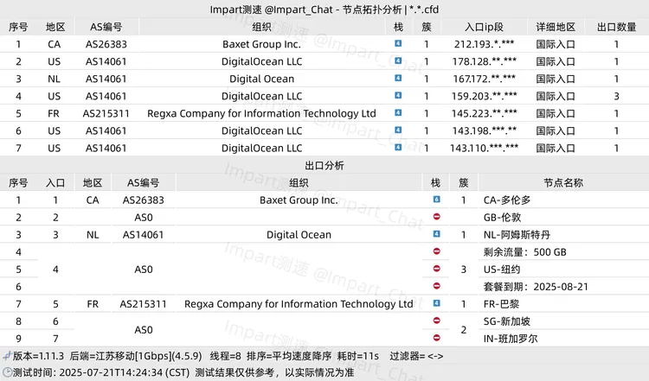Click the IPv4 icon beside NL-阿姆斯特丹

pos(437,234)
